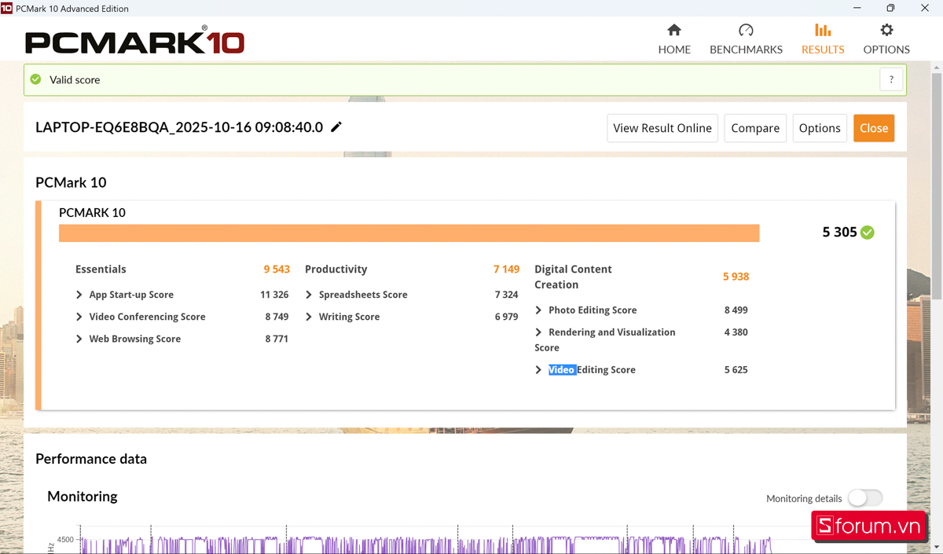Image resolution: width=943 pixels, height=554 pixels.
Task: Expand App Start-up Score
Action: coord(79,295)
